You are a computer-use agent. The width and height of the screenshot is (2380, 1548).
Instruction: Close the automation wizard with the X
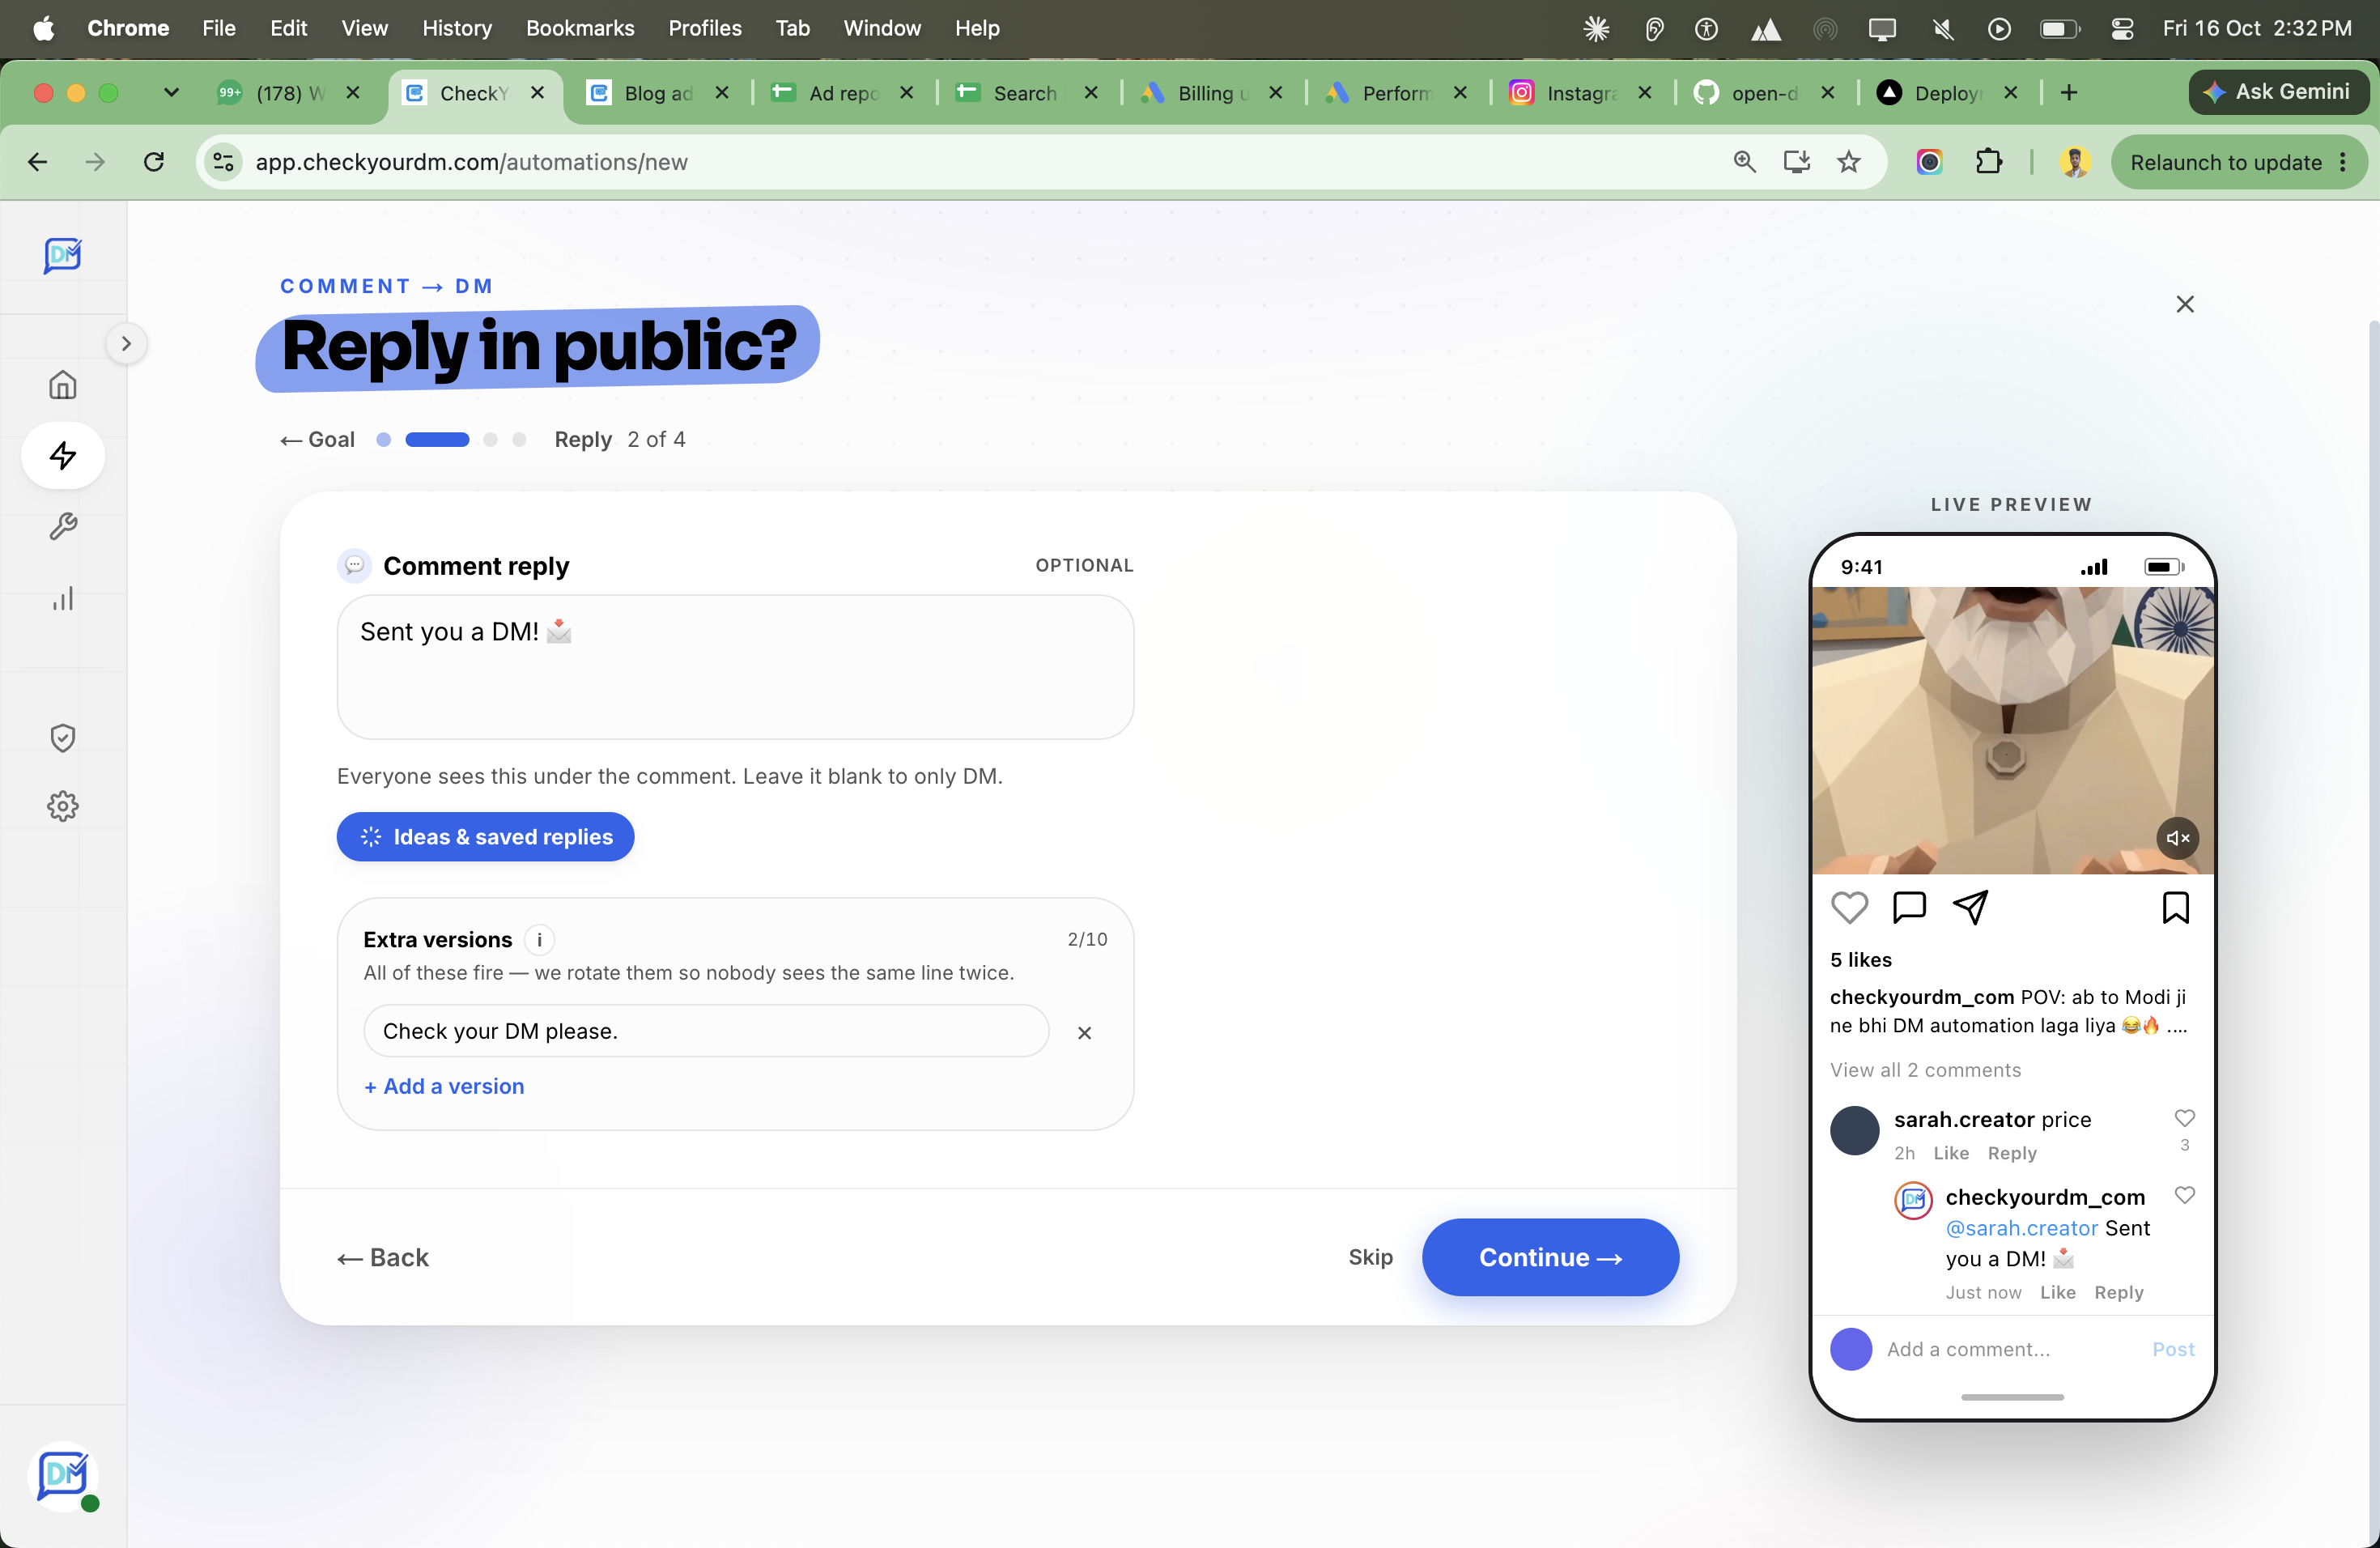pyautogui.click(x=2185, y=304)
